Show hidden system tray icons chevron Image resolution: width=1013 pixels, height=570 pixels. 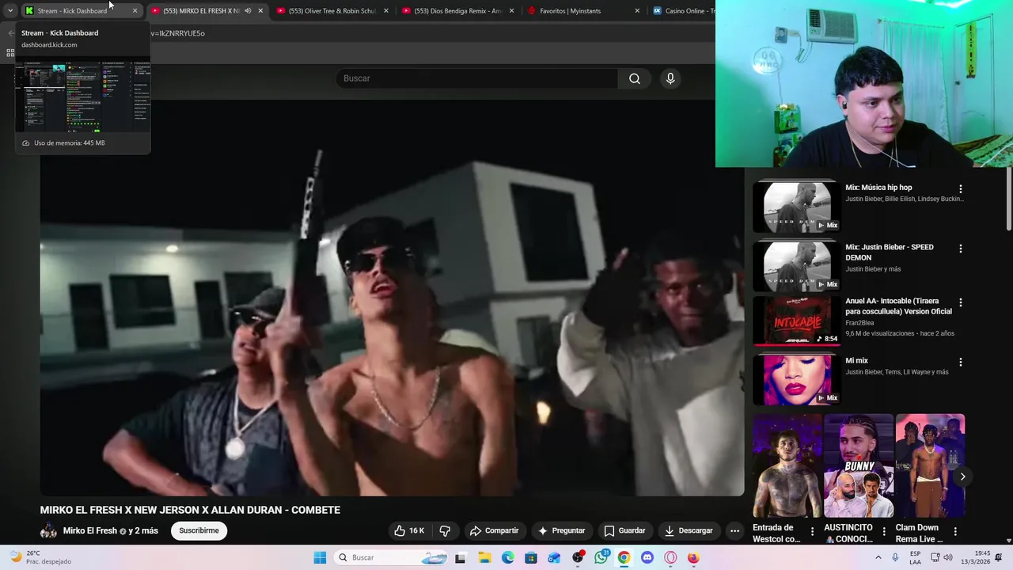click(878, 557)
